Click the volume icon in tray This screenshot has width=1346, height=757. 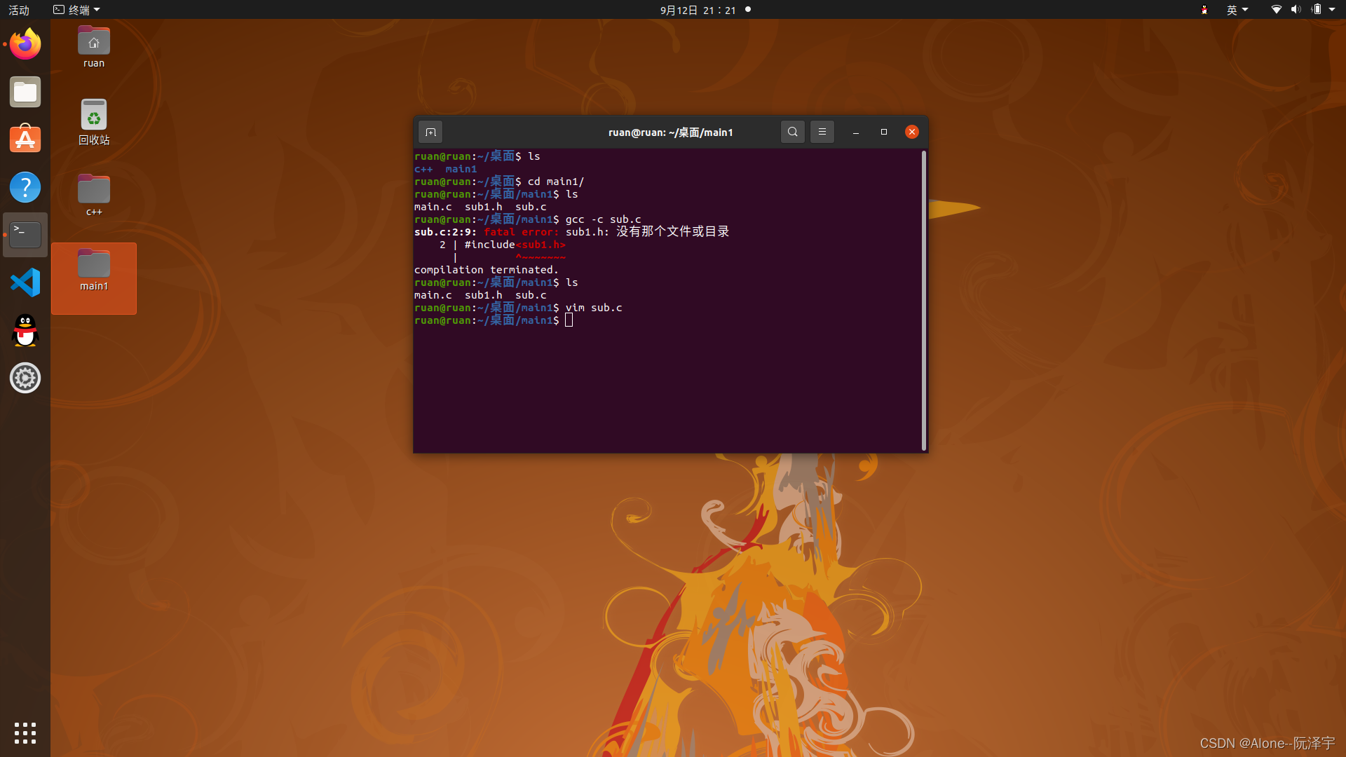coord(1296,10)
